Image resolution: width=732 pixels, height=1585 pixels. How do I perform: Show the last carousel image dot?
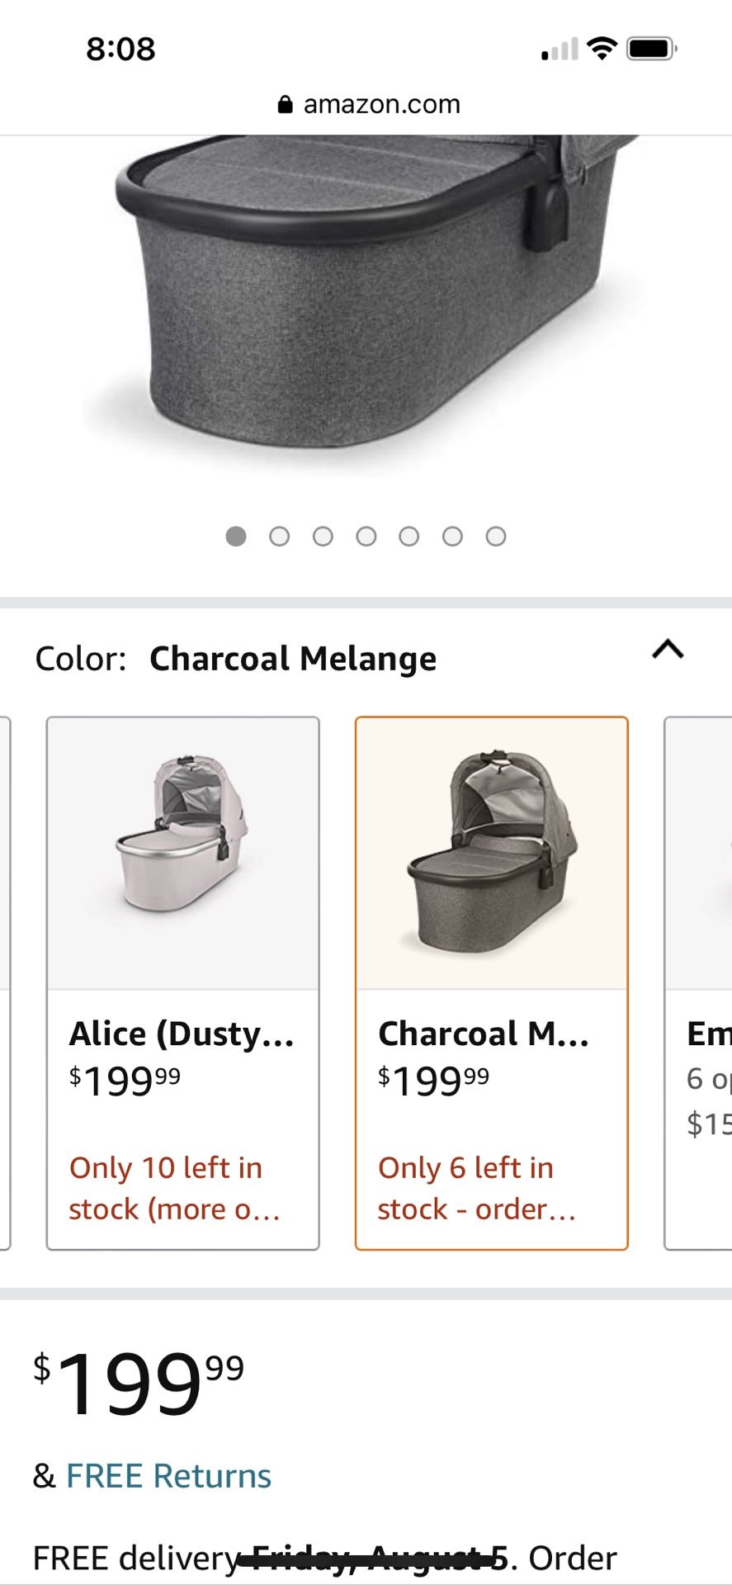[x=496, y=537]
